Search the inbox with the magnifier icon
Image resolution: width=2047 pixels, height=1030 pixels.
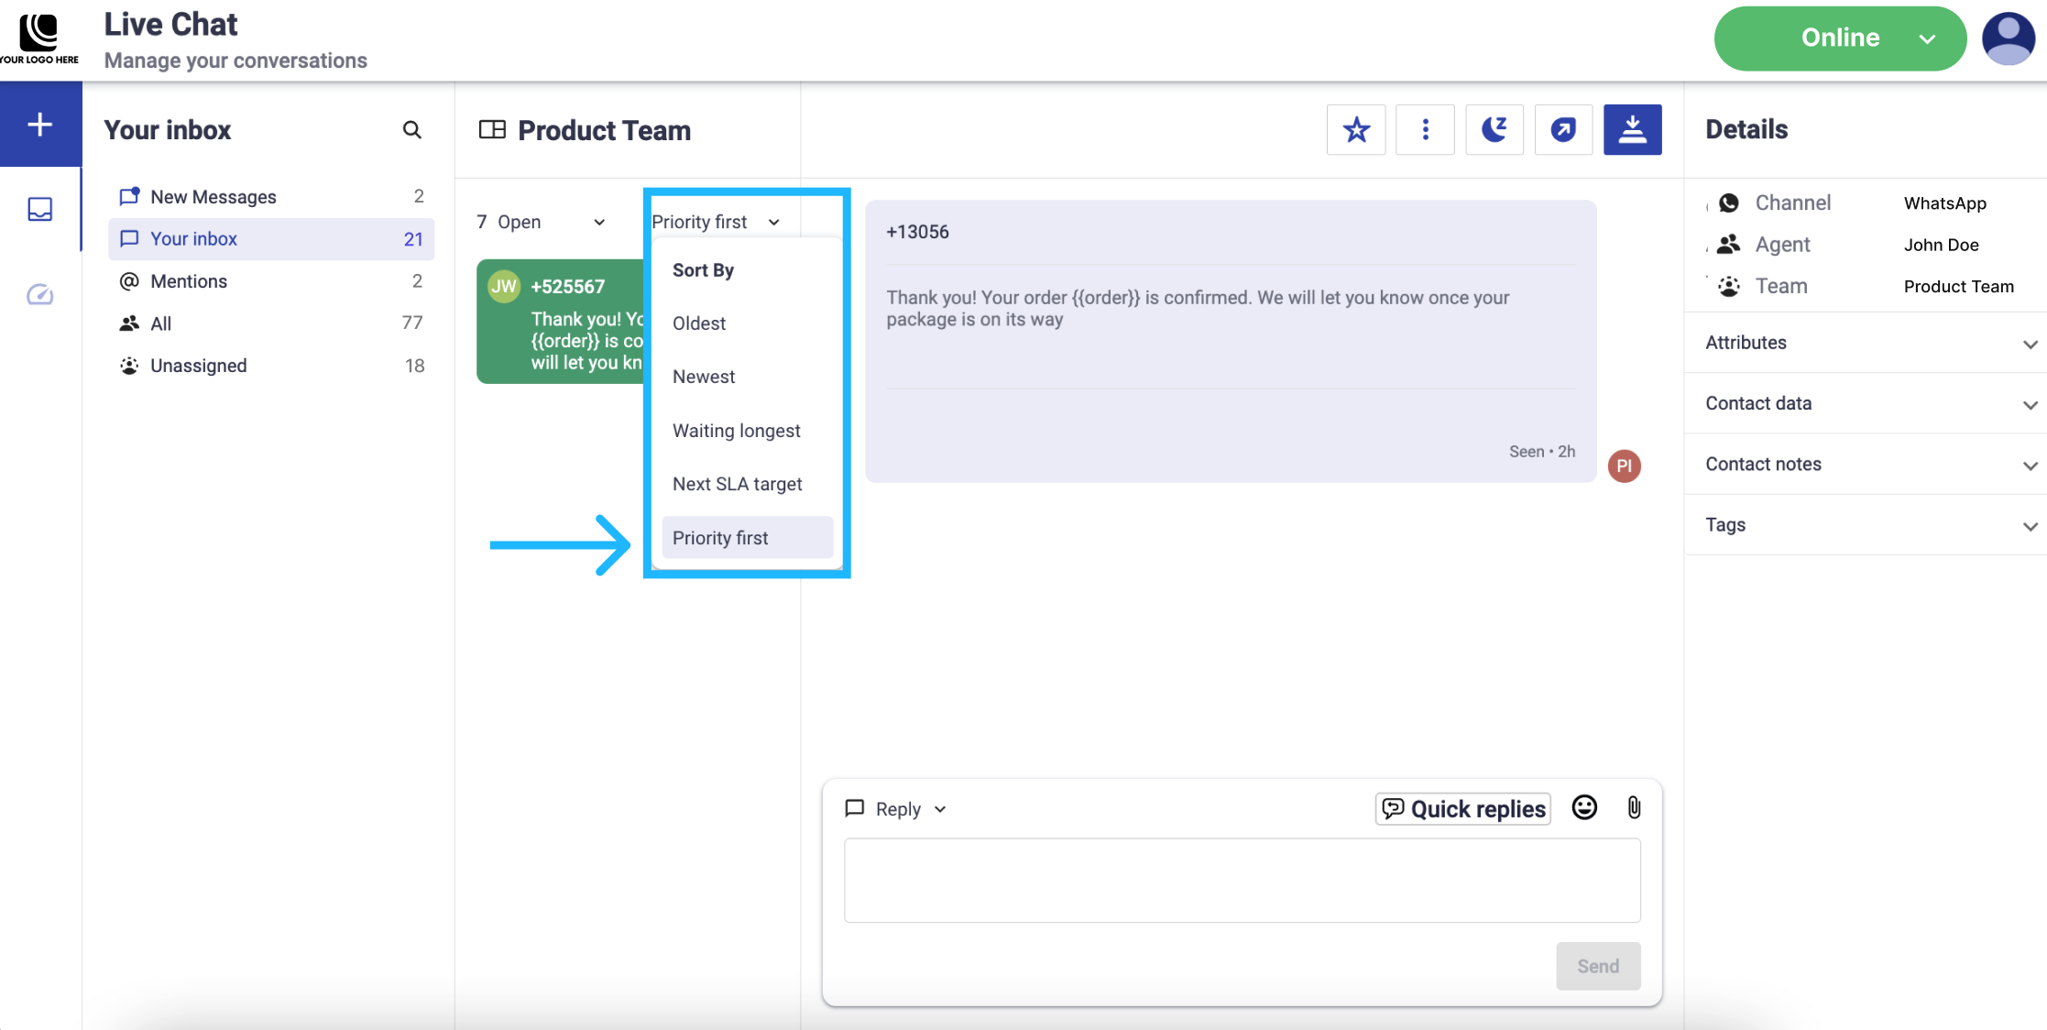[x=412, y=130]
